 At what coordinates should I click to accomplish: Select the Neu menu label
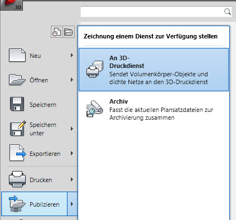[35, 56]
